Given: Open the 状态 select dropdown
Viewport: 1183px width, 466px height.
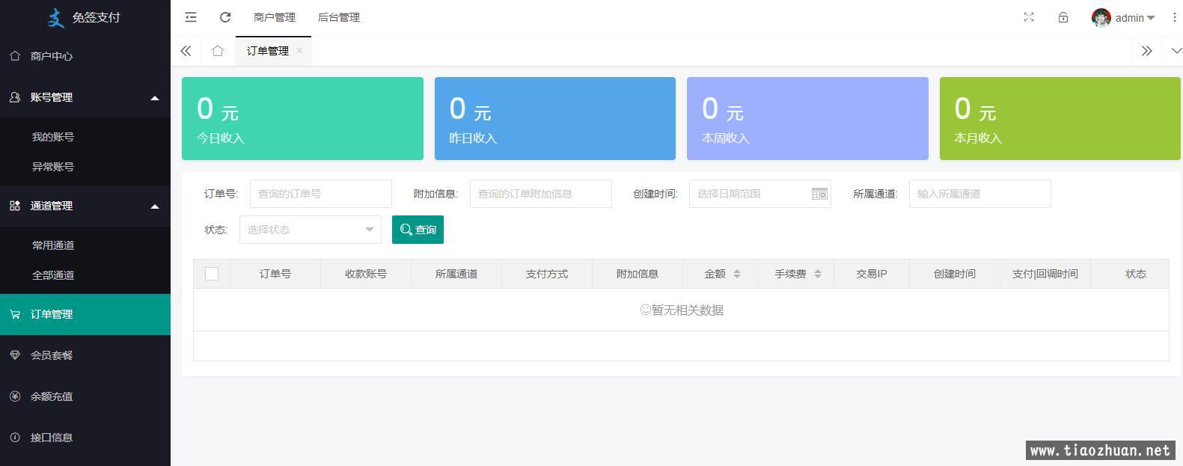Looking at the screenshot, I should 310,230.
